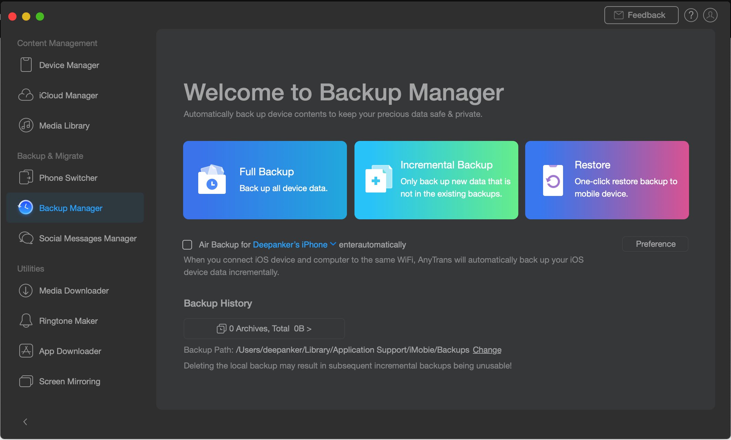
Task: Click the Backup History heading
Action: pos(218,303)
